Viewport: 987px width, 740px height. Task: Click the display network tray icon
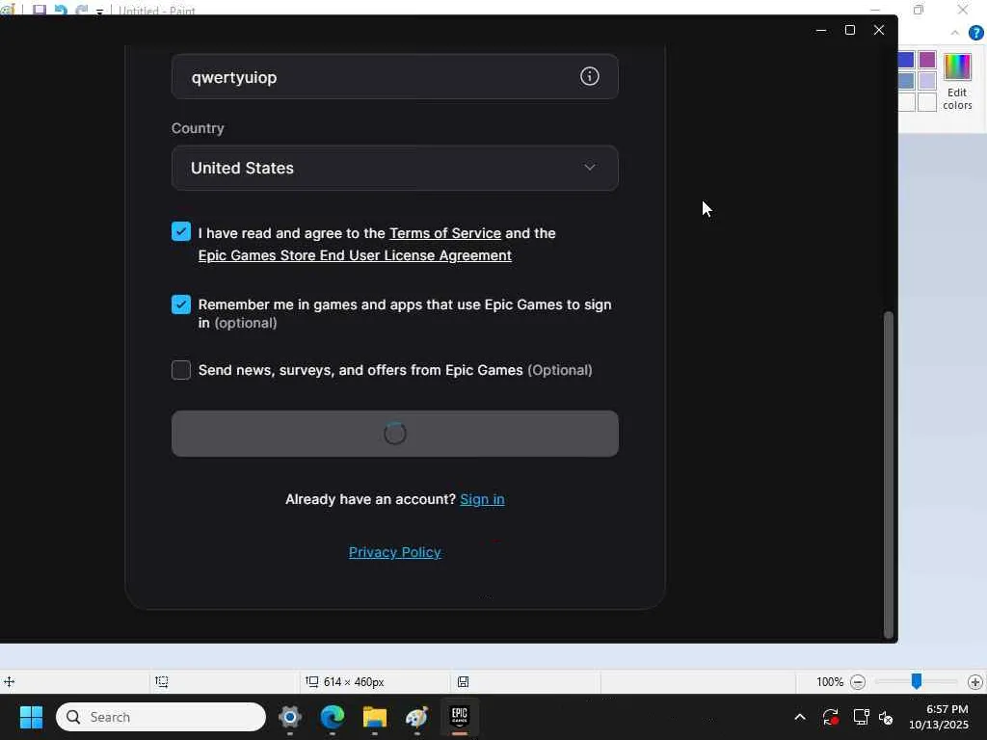[x=861, y=717]
